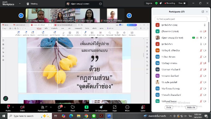
Task: Toggle microphone for participant row 14
Action: [x=201, y=76]
